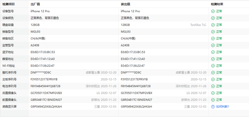Select the 读出值 column header
The image size is (249, 117).
tap(125, 4)
